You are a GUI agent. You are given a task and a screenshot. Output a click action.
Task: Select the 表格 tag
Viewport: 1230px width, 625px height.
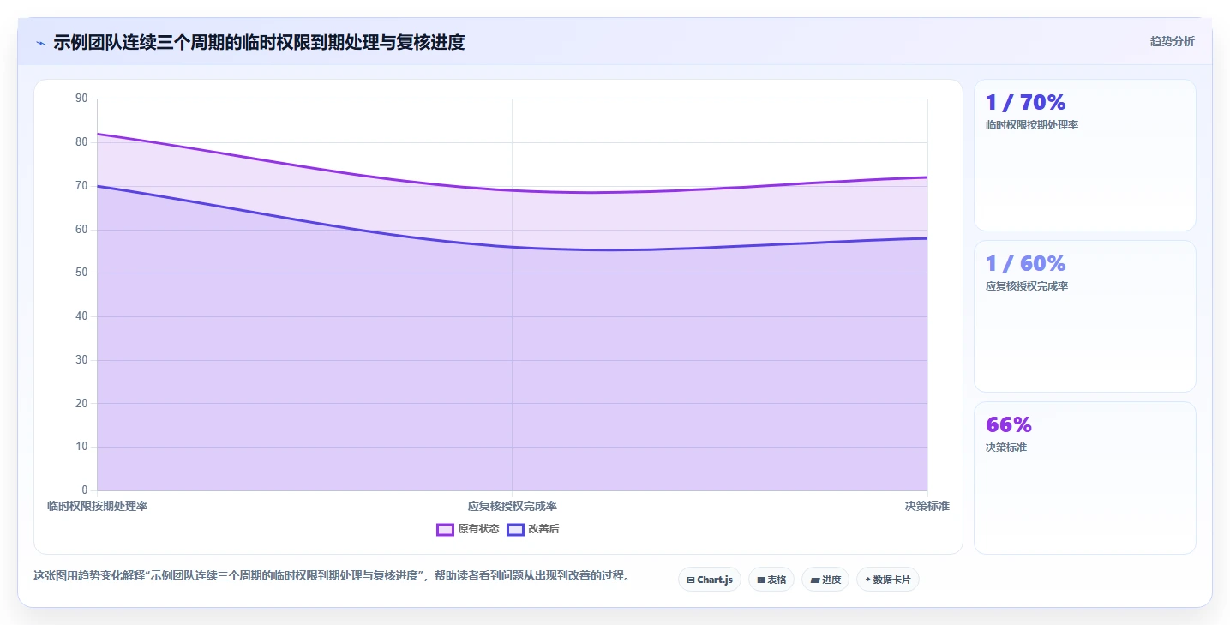[x=771, y=580]
